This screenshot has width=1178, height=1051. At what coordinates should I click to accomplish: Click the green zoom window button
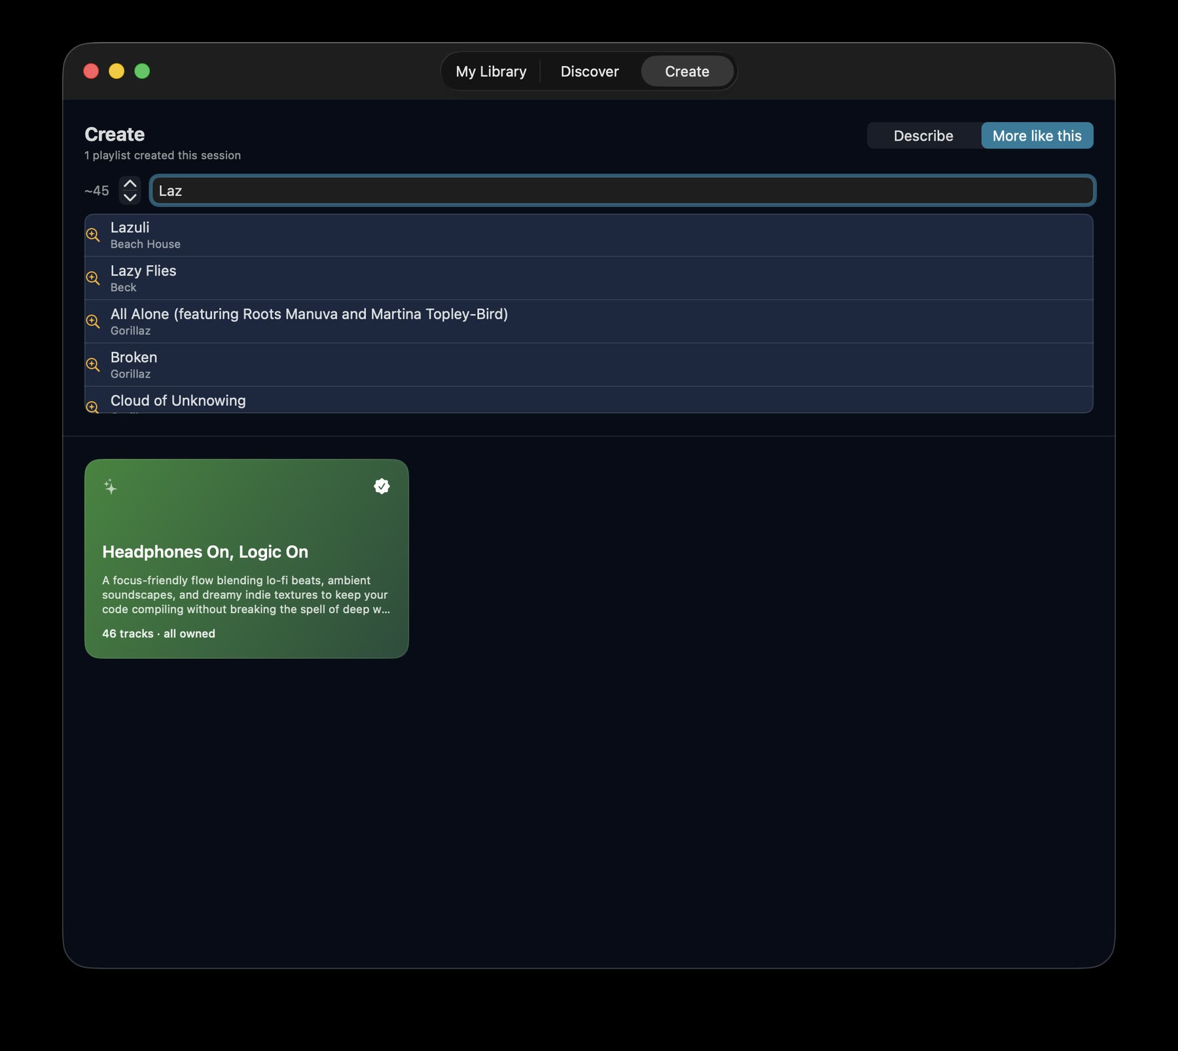pyautogui.click(x=142, y=71)
